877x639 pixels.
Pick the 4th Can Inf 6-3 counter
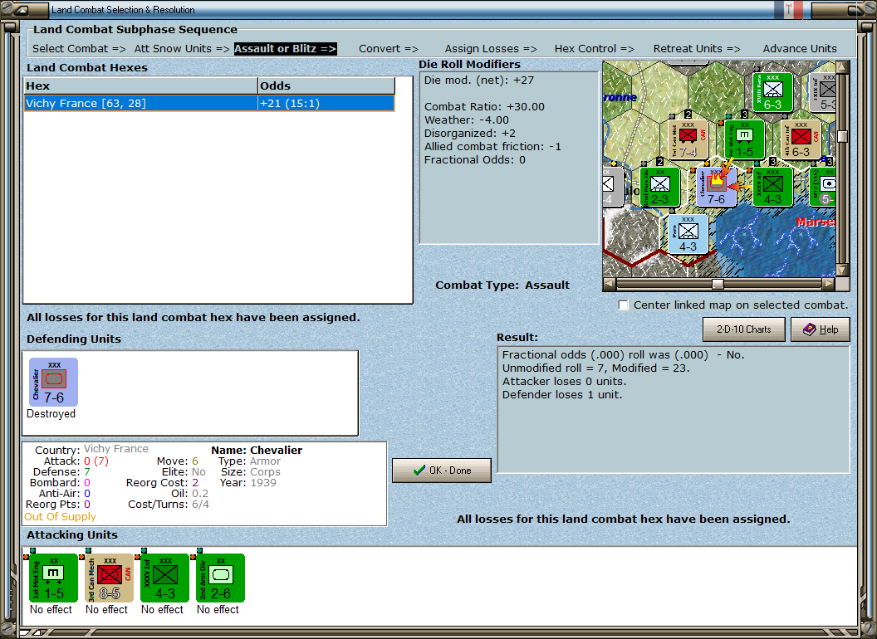coord(801,139)
